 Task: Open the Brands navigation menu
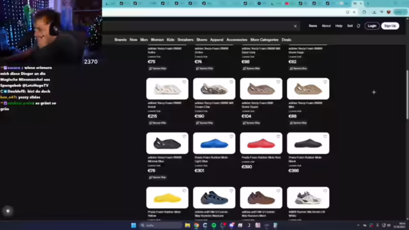coord(121,40)
